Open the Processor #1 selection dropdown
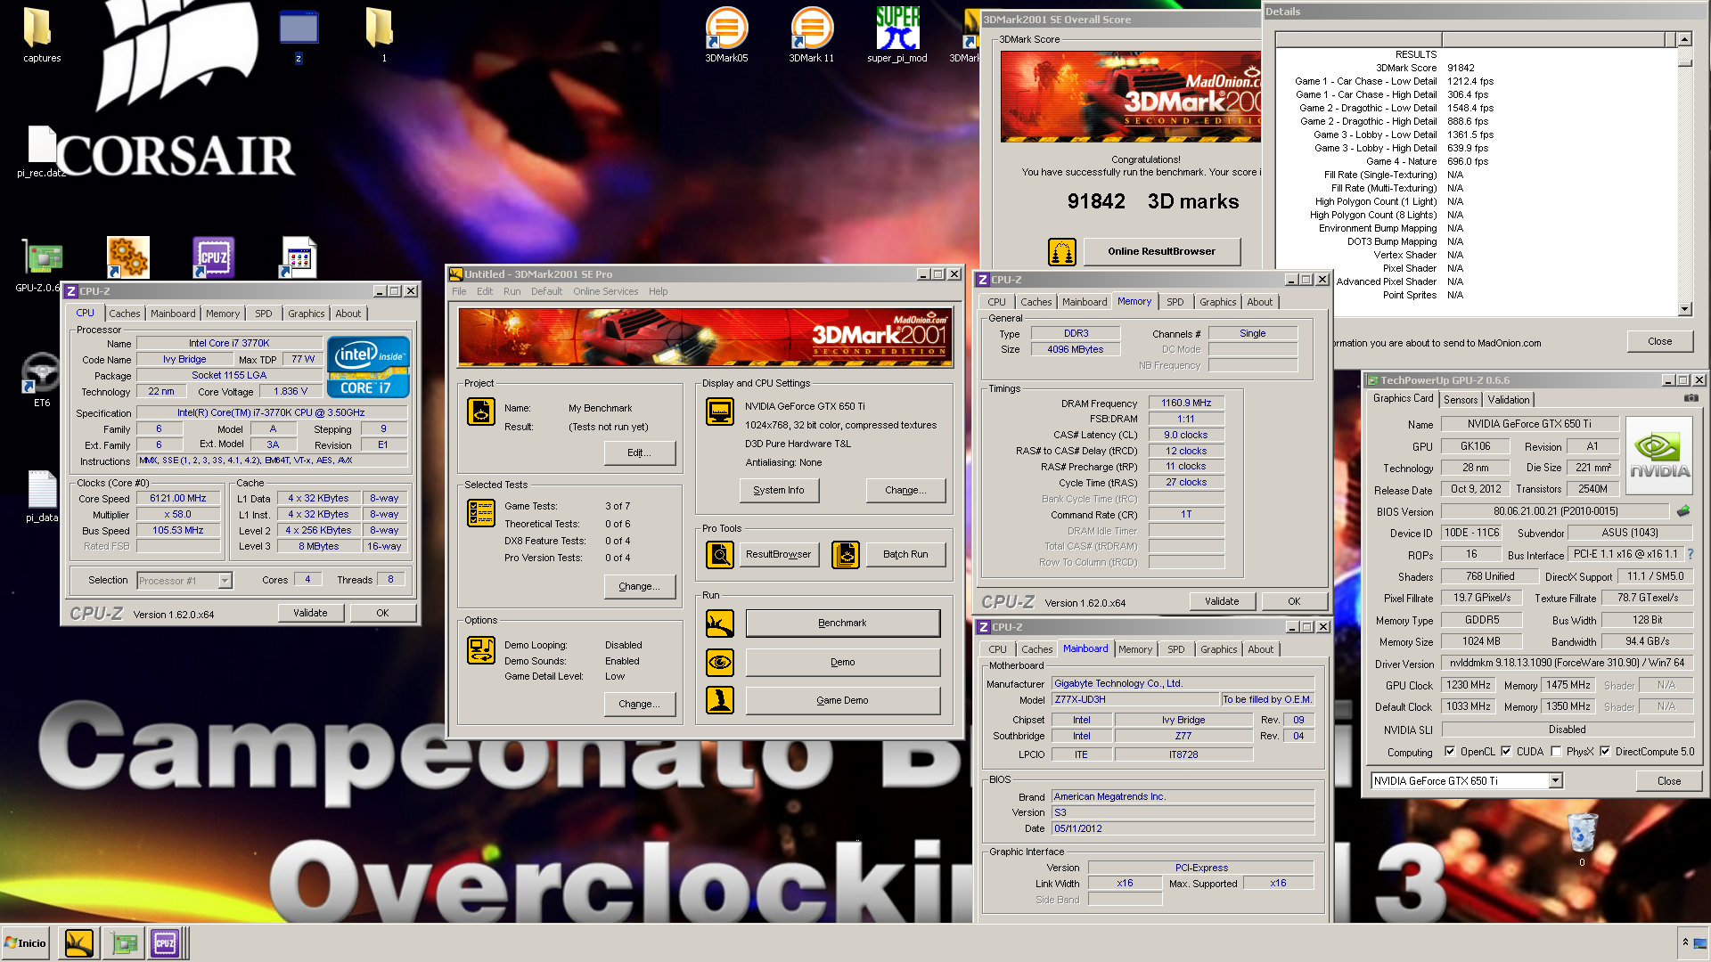Screen dimensions: 1711x962 coord(225,581)
